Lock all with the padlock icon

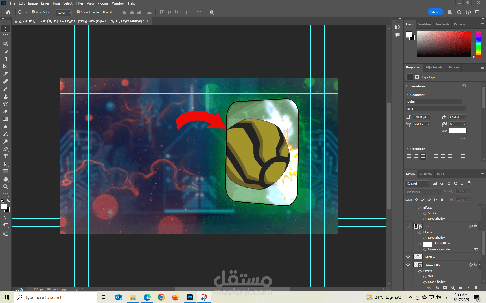tap(442, 199)
